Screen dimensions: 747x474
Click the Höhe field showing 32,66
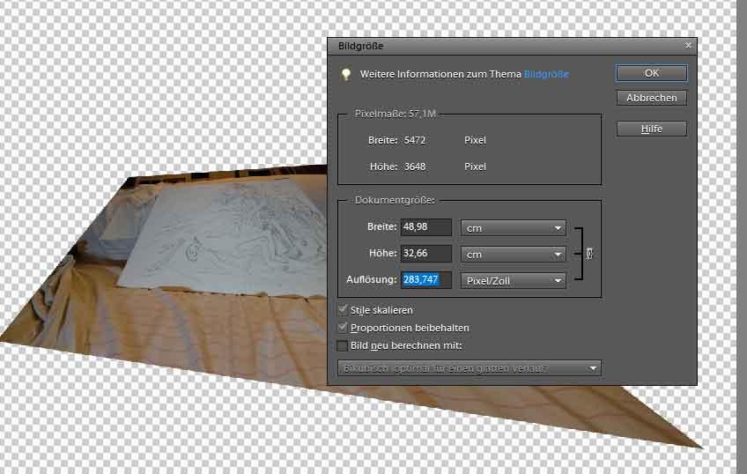coord(425,255)
